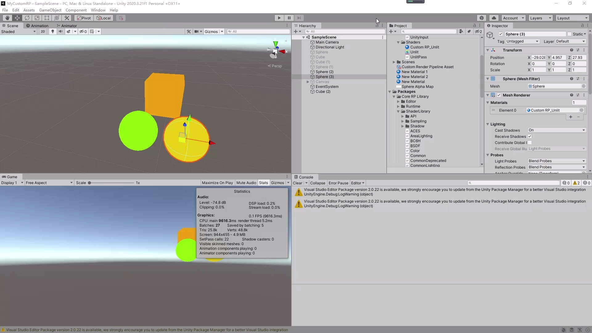
Task: Click the Pause button
Action: pos(289,18)
